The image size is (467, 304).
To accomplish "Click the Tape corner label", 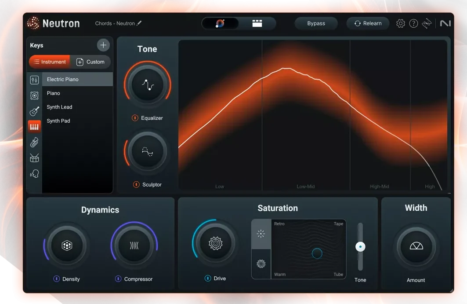I will [x=338, y=224].
